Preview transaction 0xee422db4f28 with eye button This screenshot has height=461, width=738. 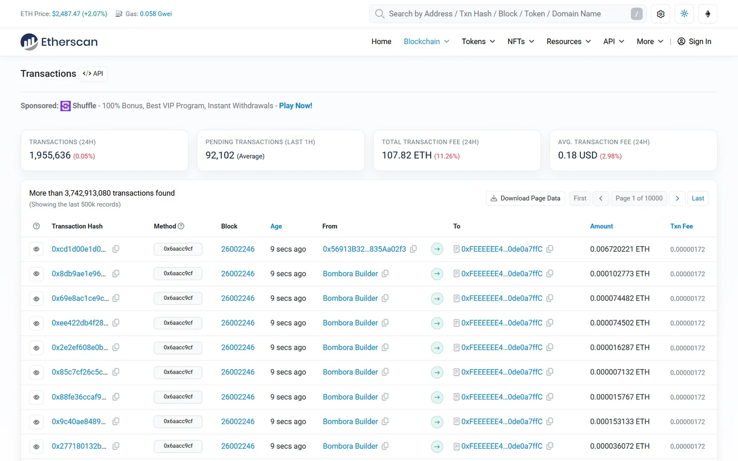click(x=36, y=323)
